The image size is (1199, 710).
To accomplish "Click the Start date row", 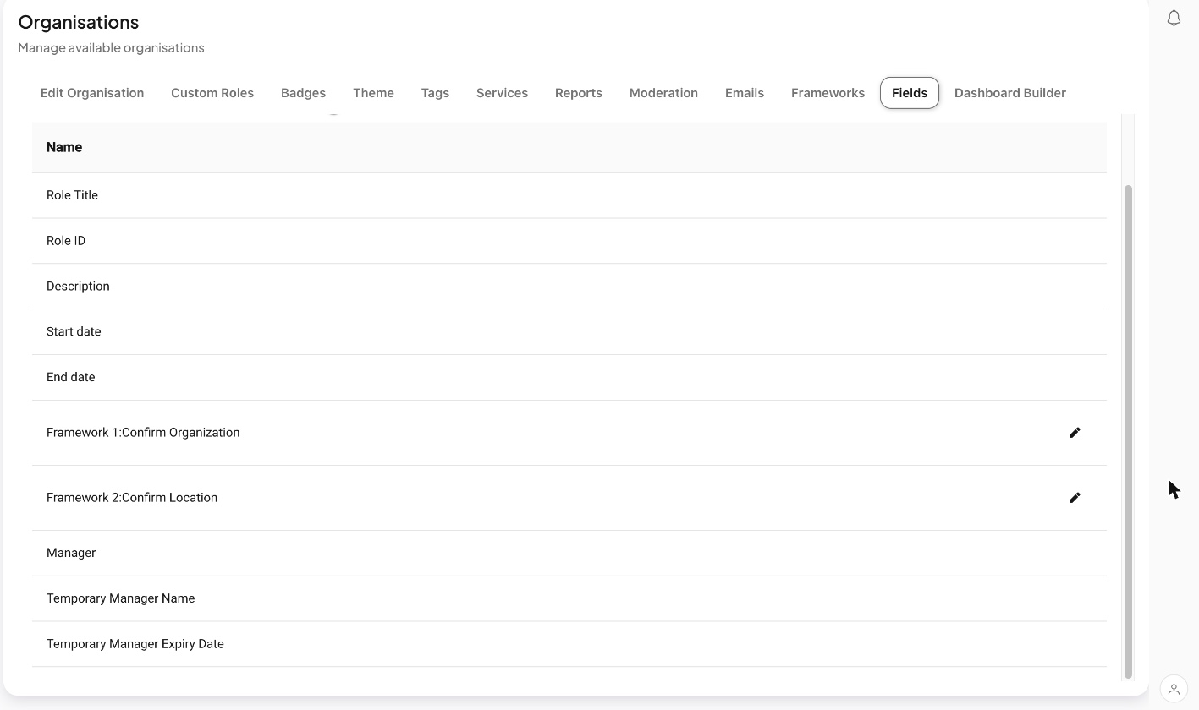I will coord(569,332).
